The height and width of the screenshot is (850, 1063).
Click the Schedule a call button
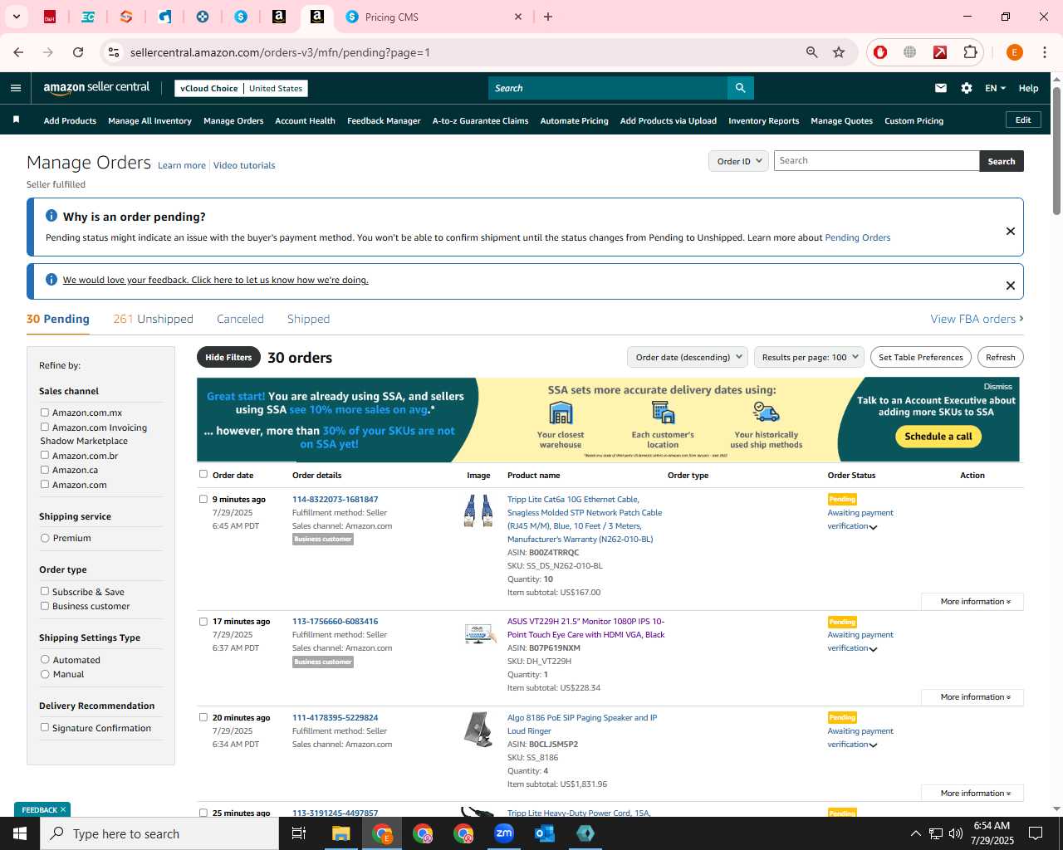click(938, 437)
